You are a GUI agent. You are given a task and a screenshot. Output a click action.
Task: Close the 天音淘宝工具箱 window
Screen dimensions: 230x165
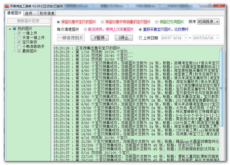(x=219, y=6)
